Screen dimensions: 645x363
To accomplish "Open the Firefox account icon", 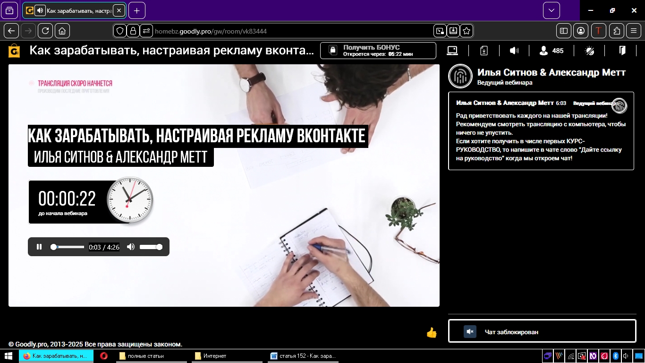I will (581, 31).
